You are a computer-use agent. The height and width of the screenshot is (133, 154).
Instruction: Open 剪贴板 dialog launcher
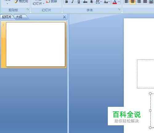(28, 10)
